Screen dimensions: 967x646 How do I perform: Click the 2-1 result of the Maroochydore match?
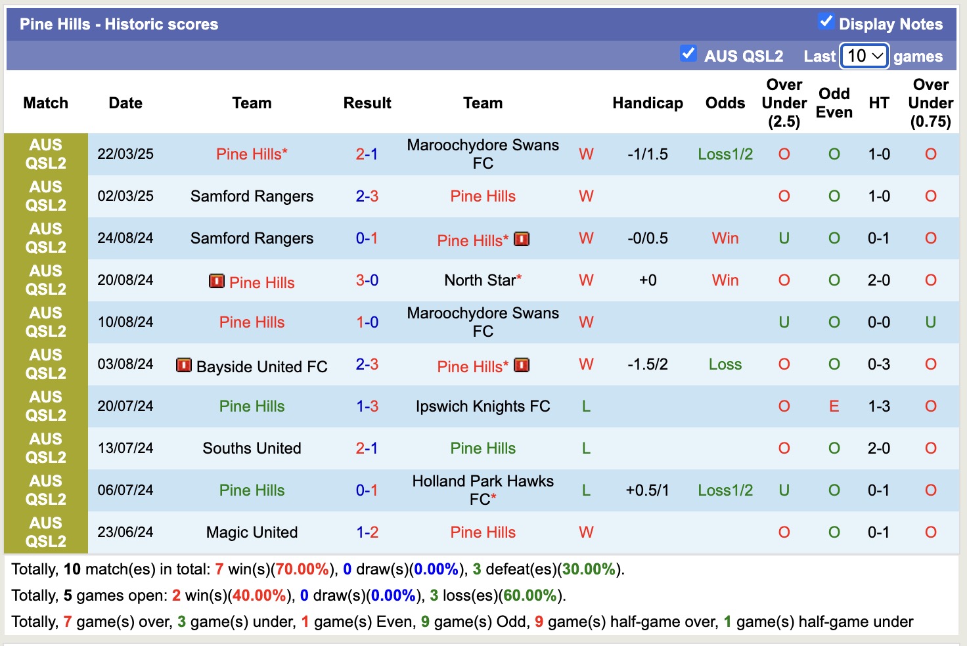[x=366, y=154]
